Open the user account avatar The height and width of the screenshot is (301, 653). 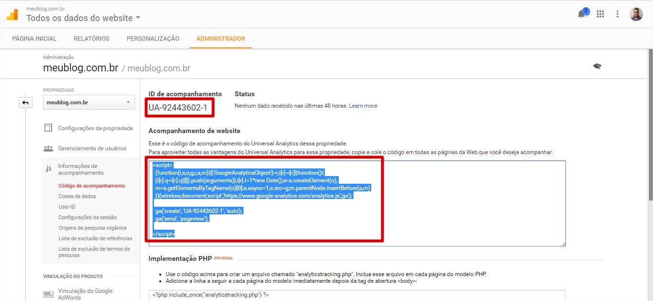[x=636, y=14]
